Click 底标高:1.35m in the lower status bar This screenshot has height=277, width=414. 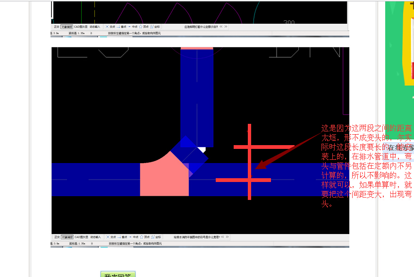pos(77,243)
